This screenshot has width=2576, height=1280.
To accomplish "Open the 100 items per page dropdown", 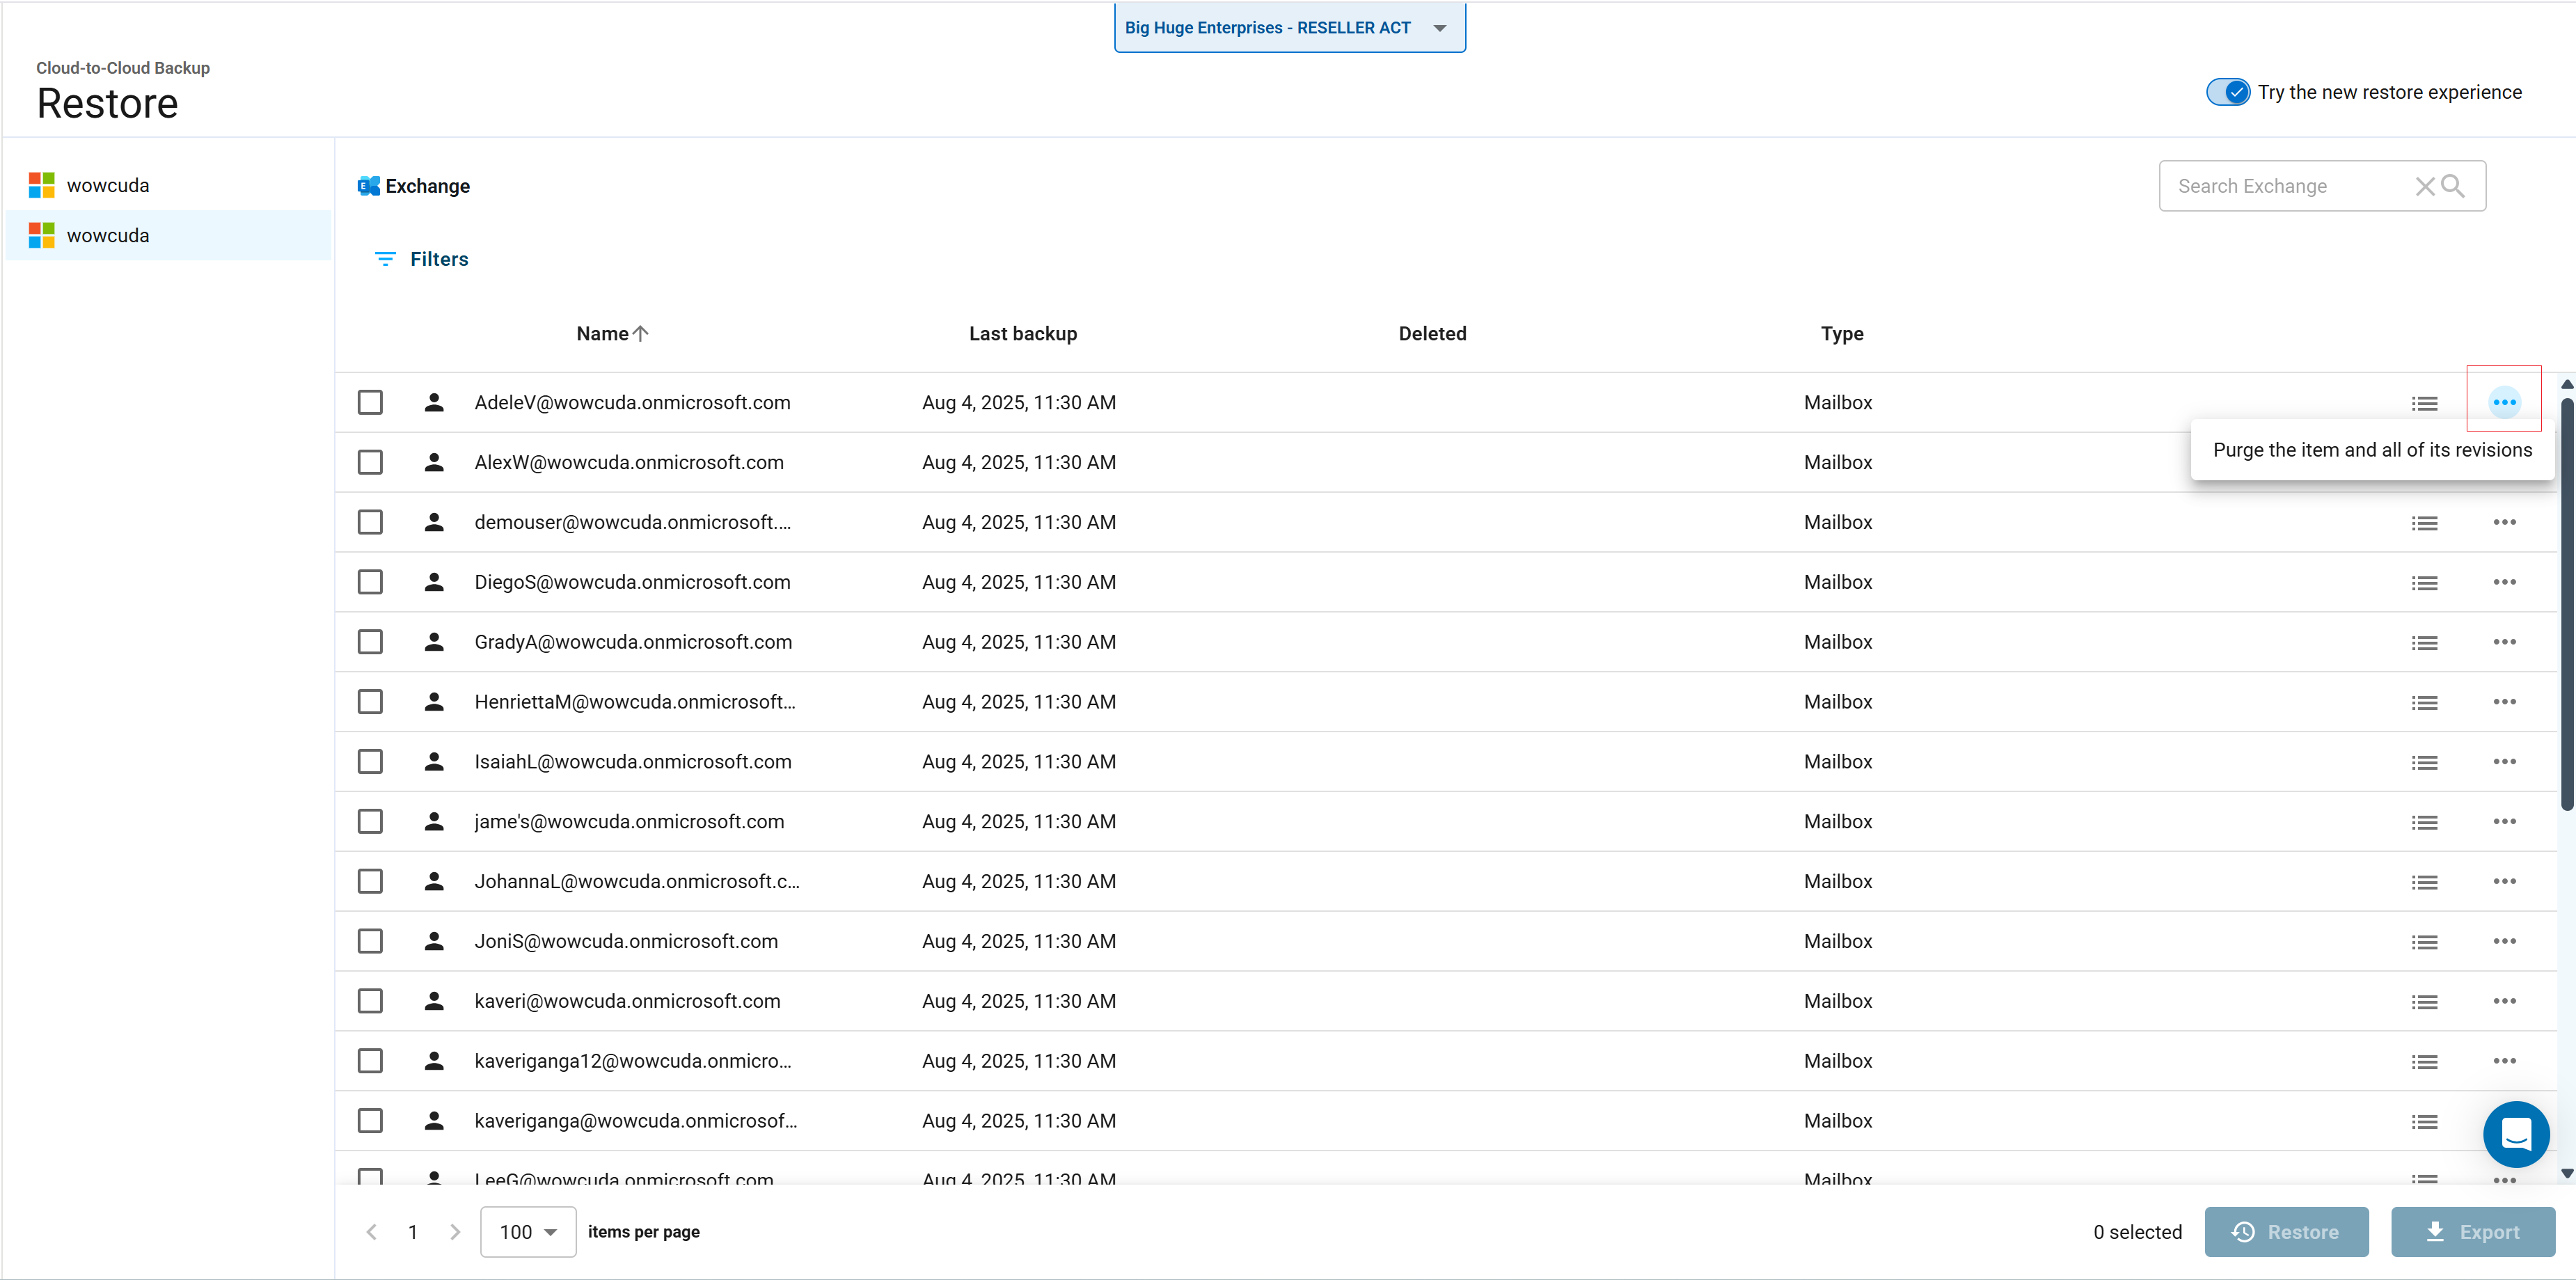I will coord(527,1231).
